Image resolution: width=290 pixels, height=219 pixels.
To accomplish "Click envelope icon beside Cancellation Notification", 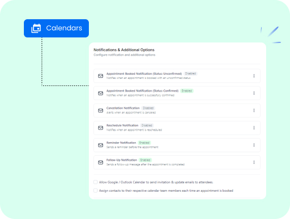I will pyautogui.click(x=101, y=110).
